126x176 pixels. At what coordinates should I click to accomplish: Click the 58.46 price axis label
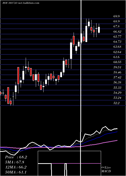117,72
